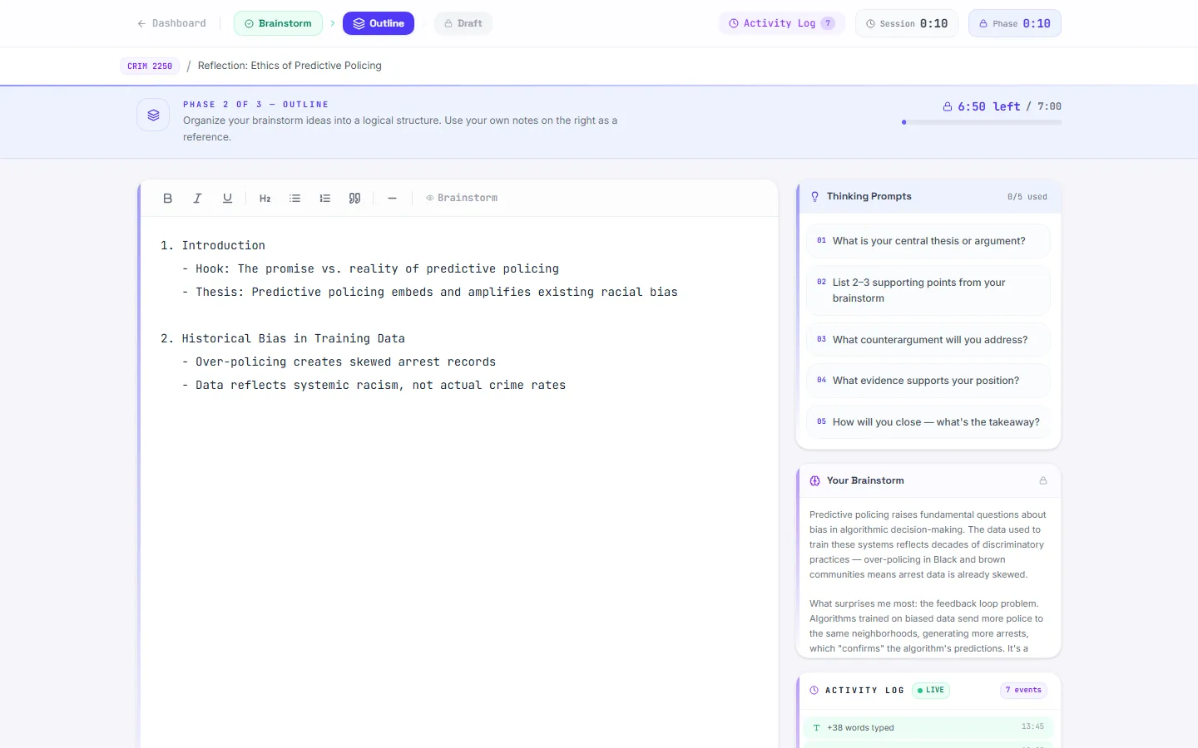Click the '+38 words typed' log entry
The image size is (1198, 748).
pos(928,727)
